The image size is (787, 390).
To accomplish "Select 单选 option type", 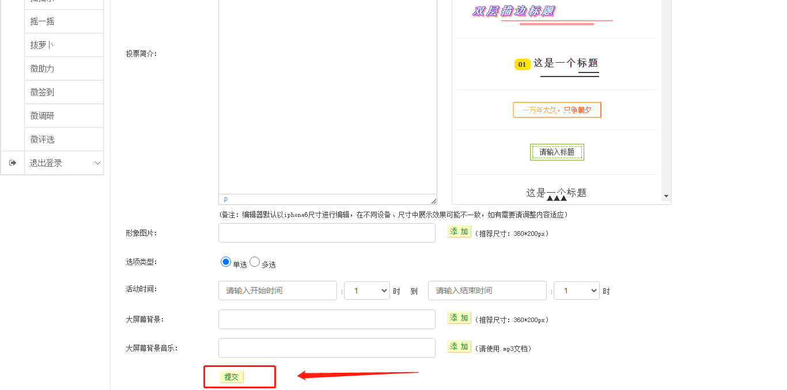I will coord(226,262).
